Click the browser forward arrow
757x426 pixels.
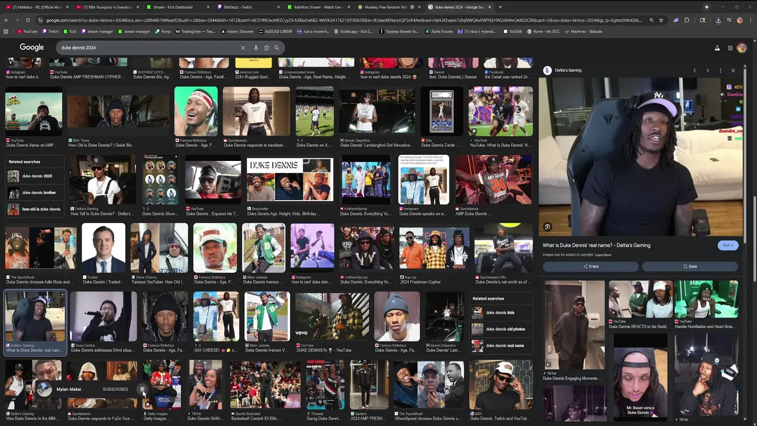(x=17, y=20)
